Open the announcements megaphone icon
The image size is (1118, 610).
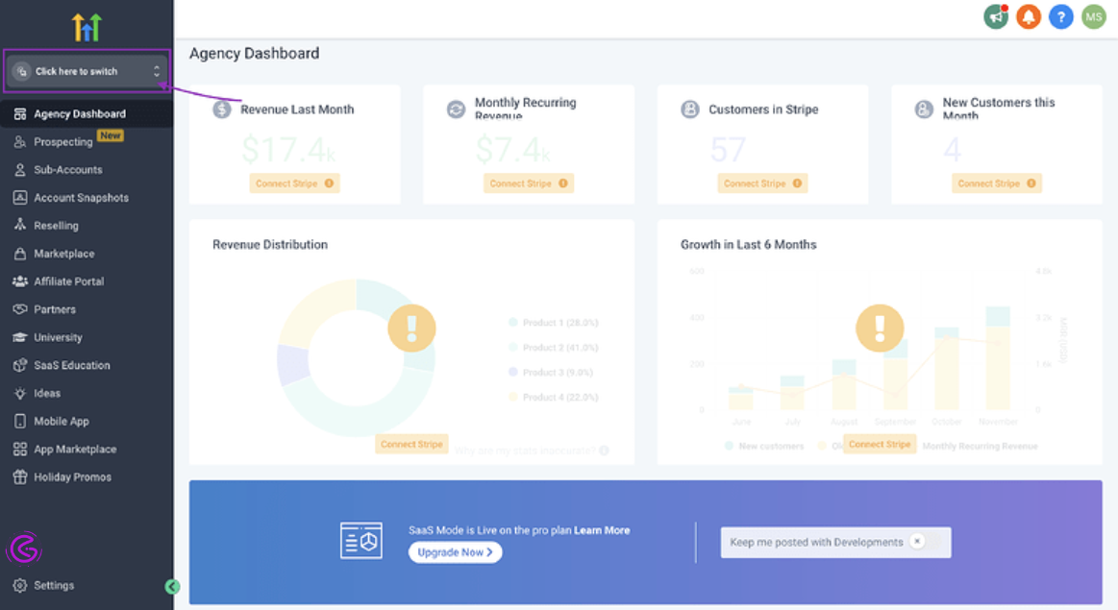pos(996,16)
